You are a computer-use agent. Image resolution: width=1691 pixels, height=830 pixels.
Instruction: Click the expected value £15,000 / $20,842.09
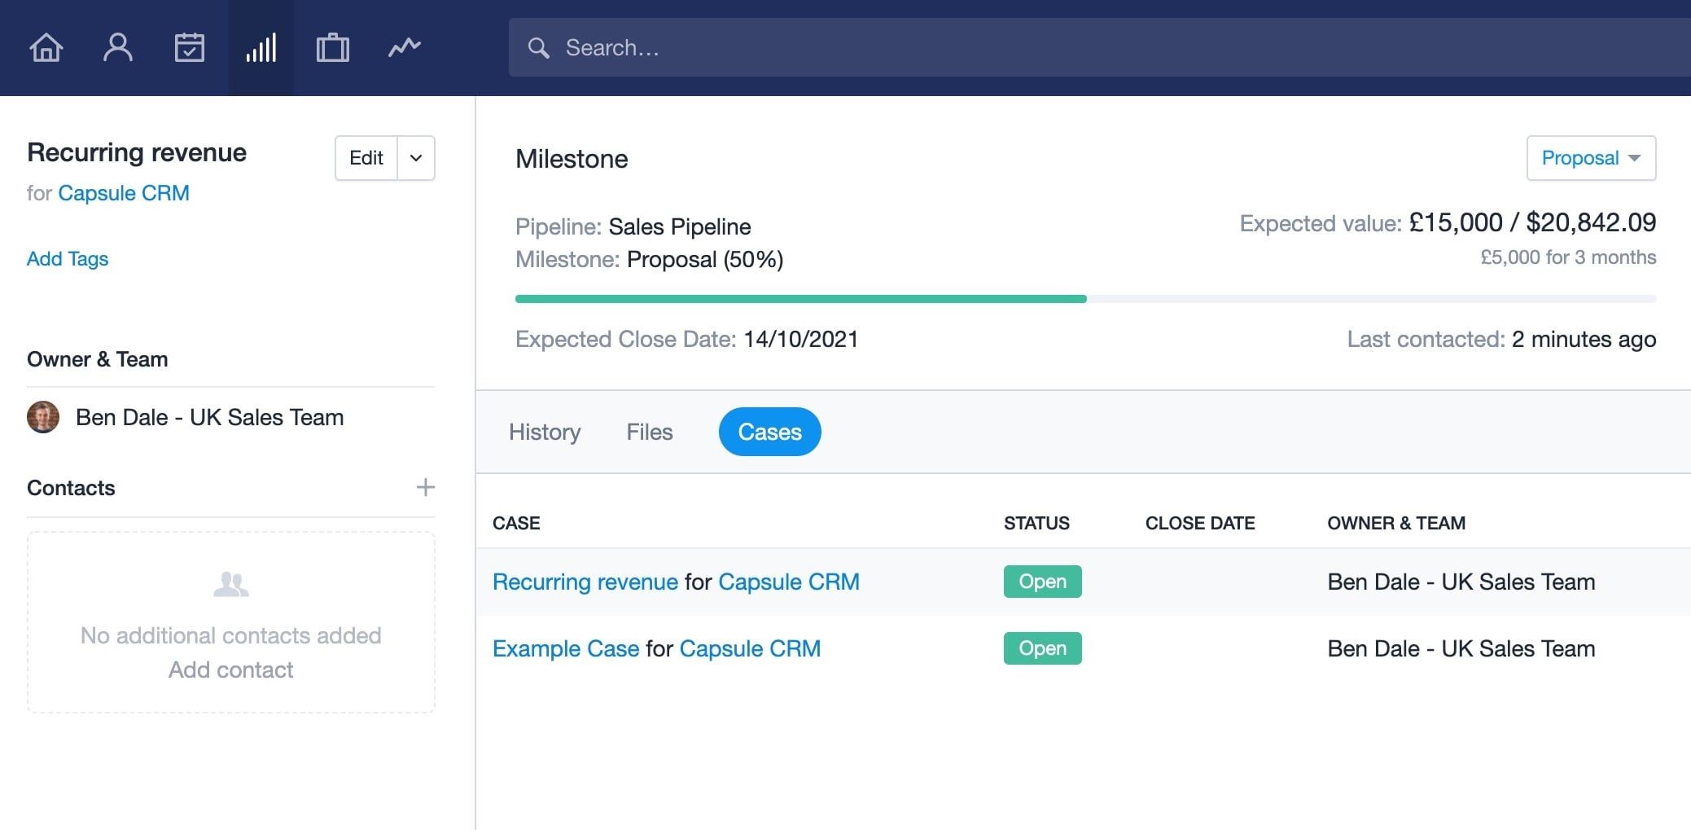1532,222
